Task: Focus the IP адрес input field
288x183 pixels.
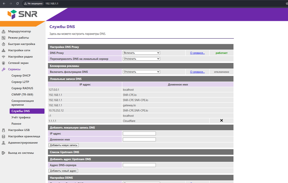Action: tap(139, 134)
